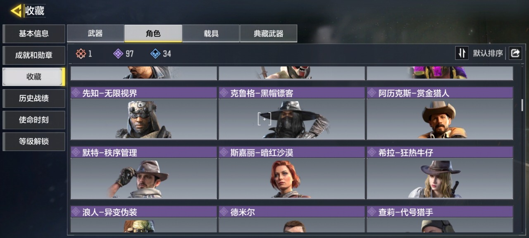Switch to the 载具 tab

coord(211,33)
